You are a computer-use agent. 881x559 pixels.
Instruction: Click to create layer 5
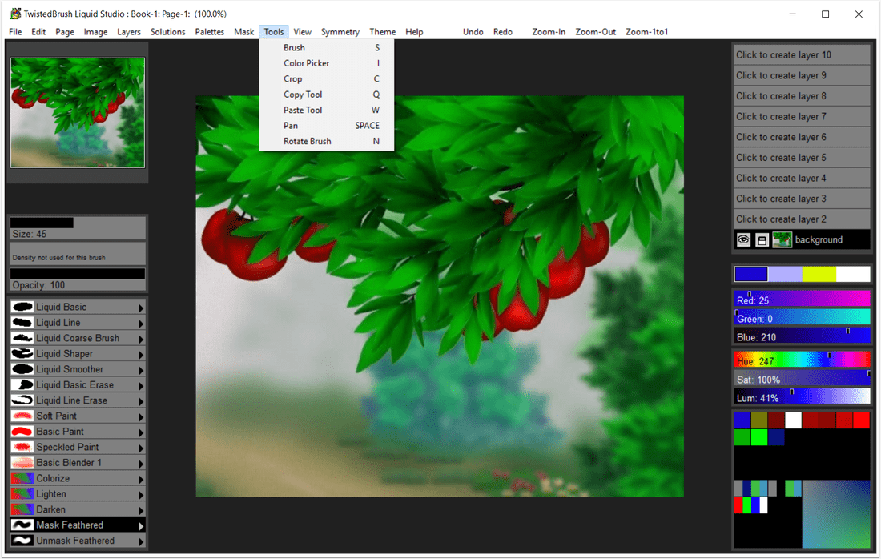pyautogui.click(x=802, y=158)
